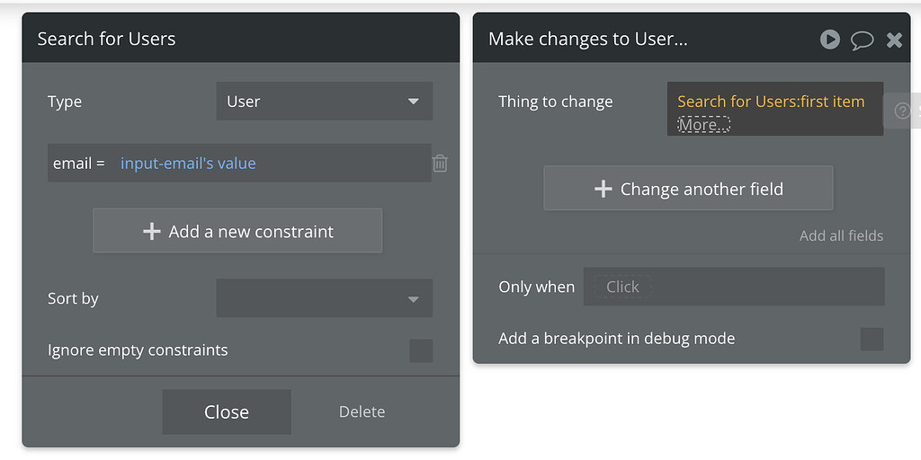Click Delete in Search for Users panel
The height and width of the screenshot is (460, 921).
click(362, 411)
